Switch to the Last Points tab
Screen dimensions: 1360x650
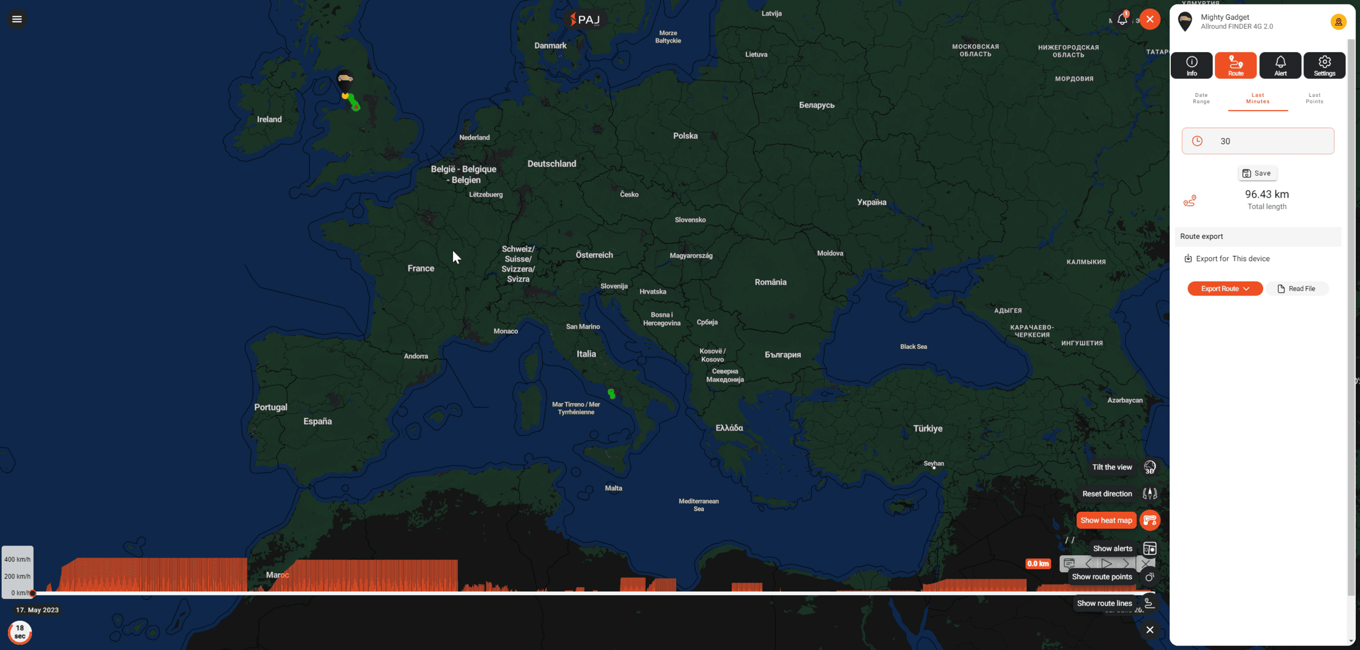(1314, 98)
